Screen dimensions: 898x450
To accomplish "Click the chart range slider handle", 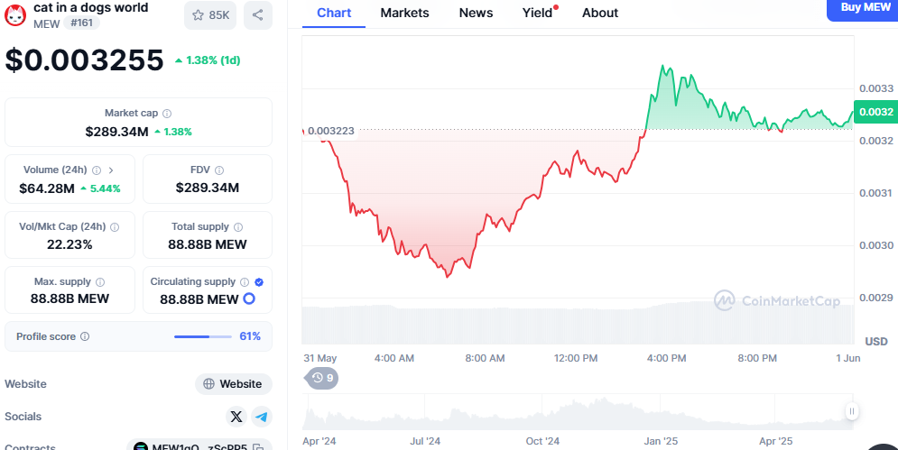I will 851,412.
